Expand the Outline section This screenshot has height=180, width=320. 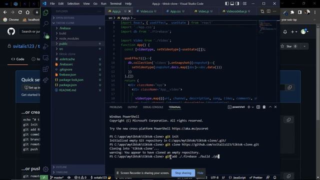[x=78, y=167]
